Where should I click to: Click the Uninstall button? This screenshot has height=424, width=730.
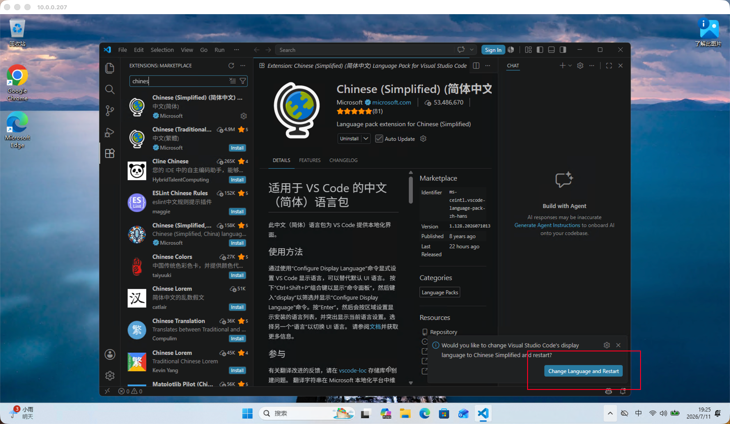click(349, 139)
